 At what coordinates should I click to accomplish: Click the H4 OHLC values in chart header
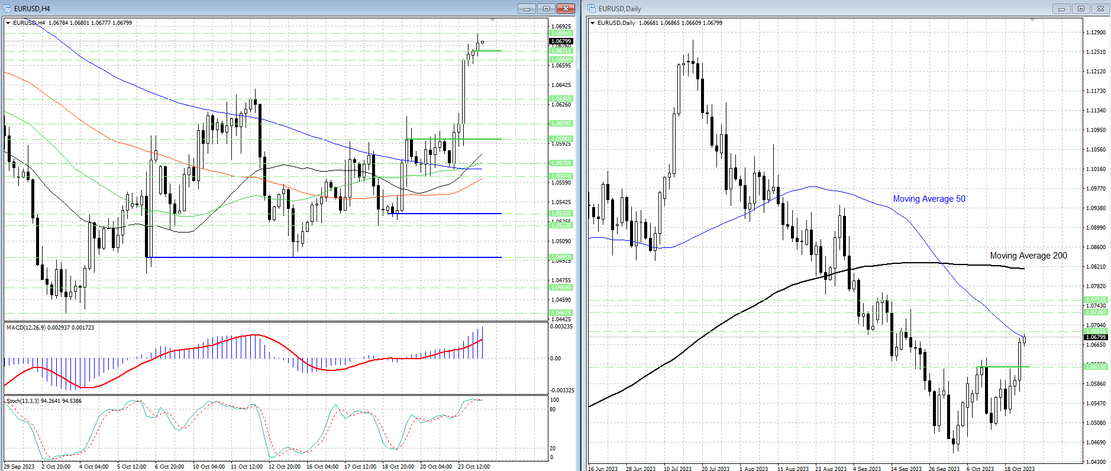point(91,23)
